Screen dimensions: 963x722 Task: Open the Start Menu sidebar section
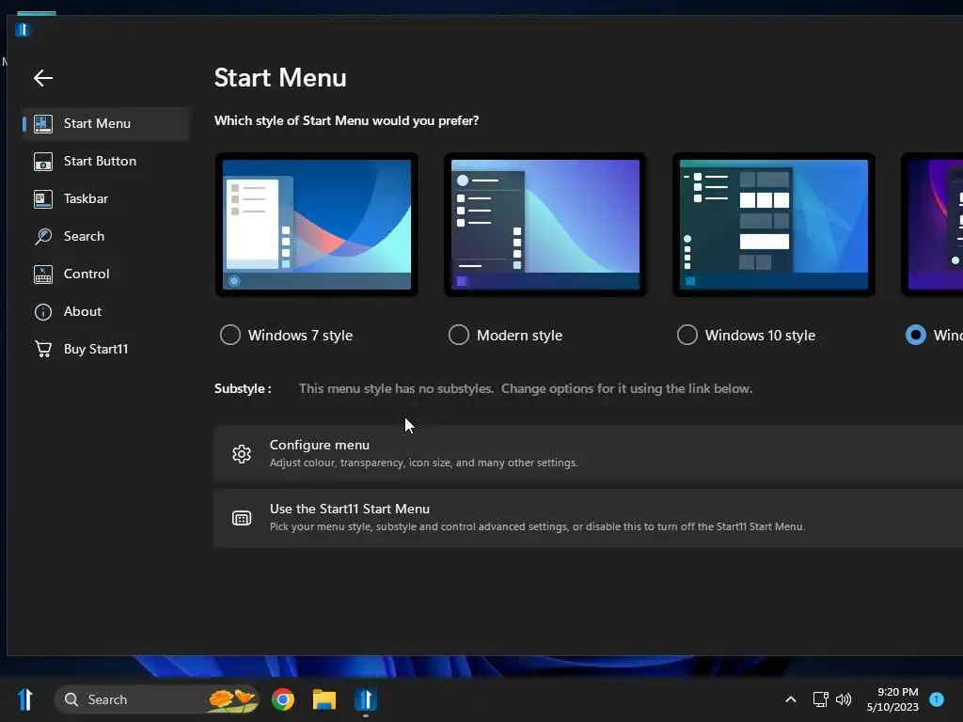pyautogui.click(x=105, y=123)
